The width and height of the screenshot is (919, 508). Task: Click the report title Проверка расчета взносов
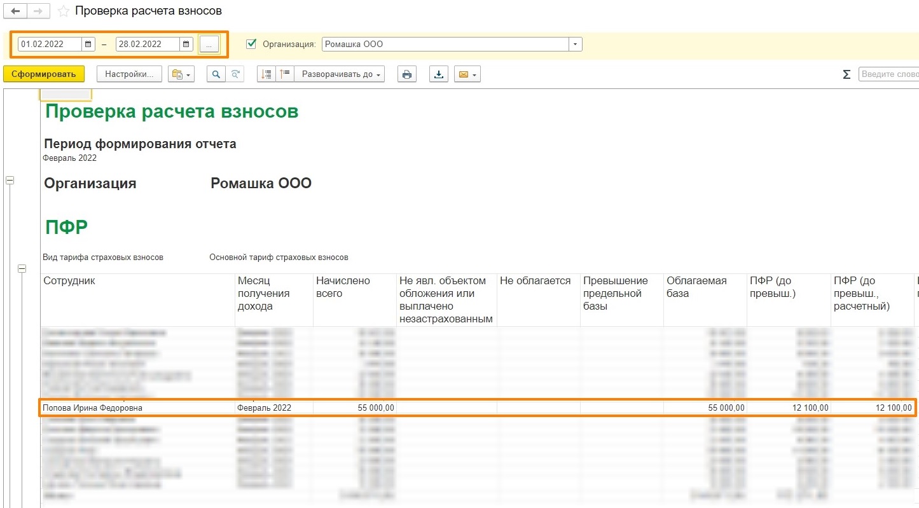pos(172,112)
